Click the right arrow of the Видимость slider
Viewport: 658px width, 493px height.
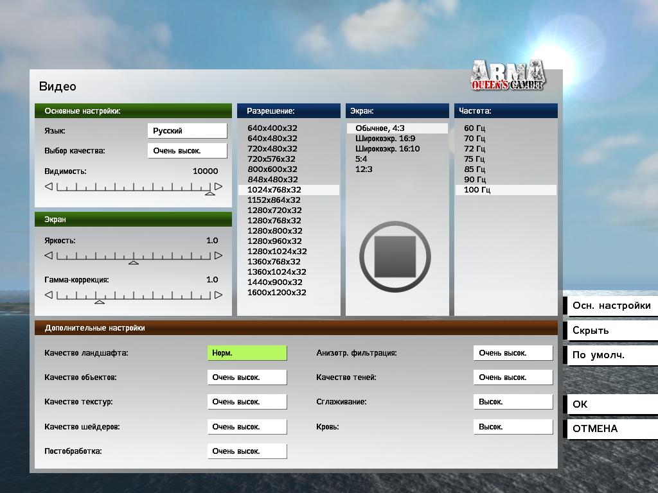218,187
